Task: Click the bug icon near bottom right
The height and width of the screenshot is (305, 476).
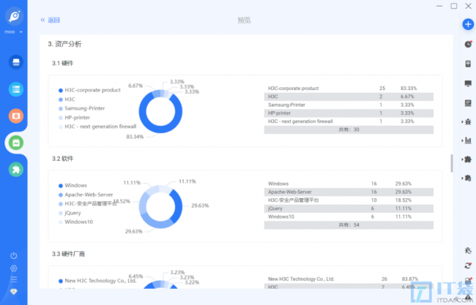Action: point(468,250)
